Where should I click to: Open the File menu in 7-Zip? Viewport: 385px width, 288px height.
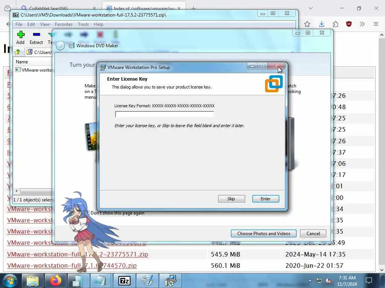(19, 24)
